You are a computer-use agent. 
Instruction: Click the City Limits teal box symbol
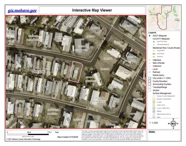(150, 78)
